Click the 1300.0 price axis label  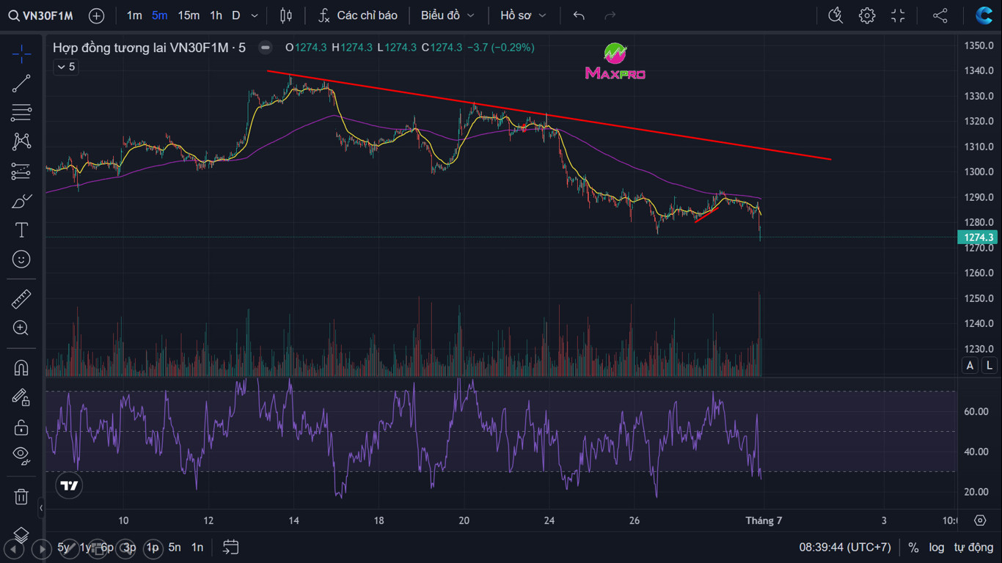[x=979, y=172]
